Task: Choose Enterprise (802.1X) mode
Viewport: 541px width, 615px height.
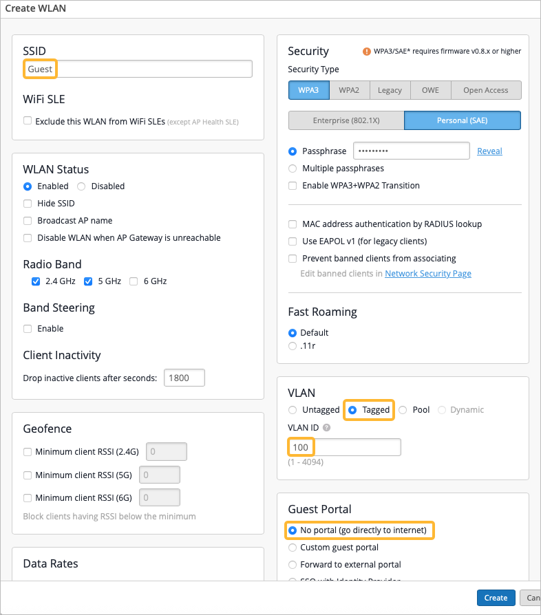Action: 346,121
